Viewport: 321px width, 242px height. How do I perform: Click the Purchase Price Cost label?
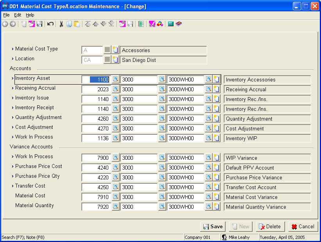[x=38, y=166]
